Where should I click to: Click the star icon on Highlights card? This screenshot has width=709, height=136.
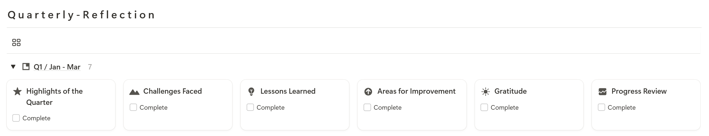coord(17,91)
